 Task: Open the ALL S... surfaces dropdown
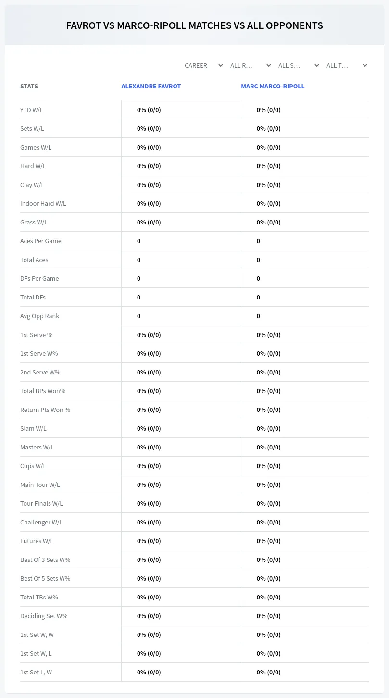298,65
